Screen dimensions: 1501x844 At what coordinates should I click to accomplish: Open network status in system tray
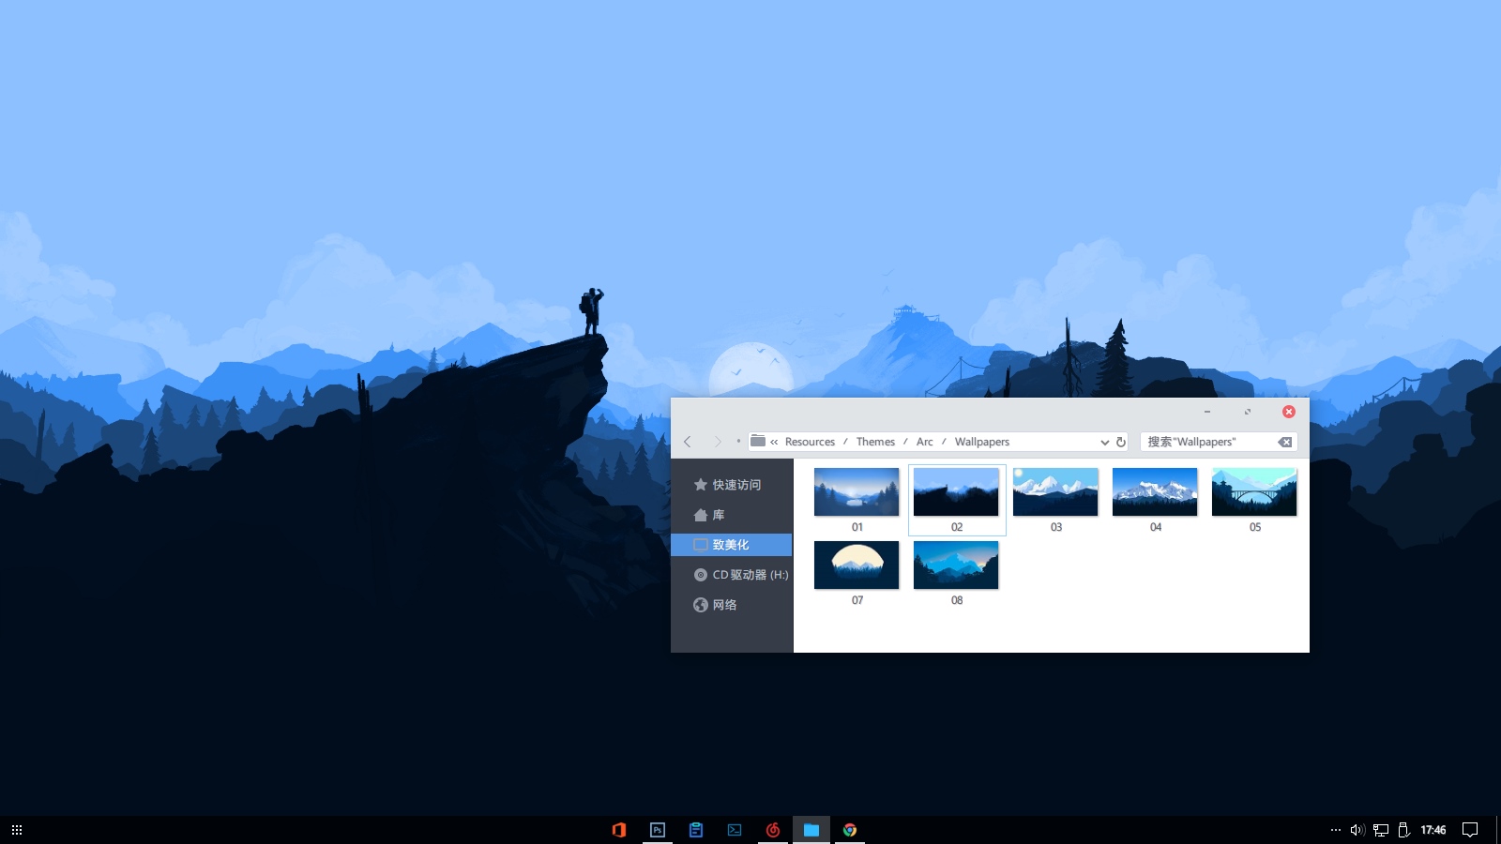(x=1381, y=830)
